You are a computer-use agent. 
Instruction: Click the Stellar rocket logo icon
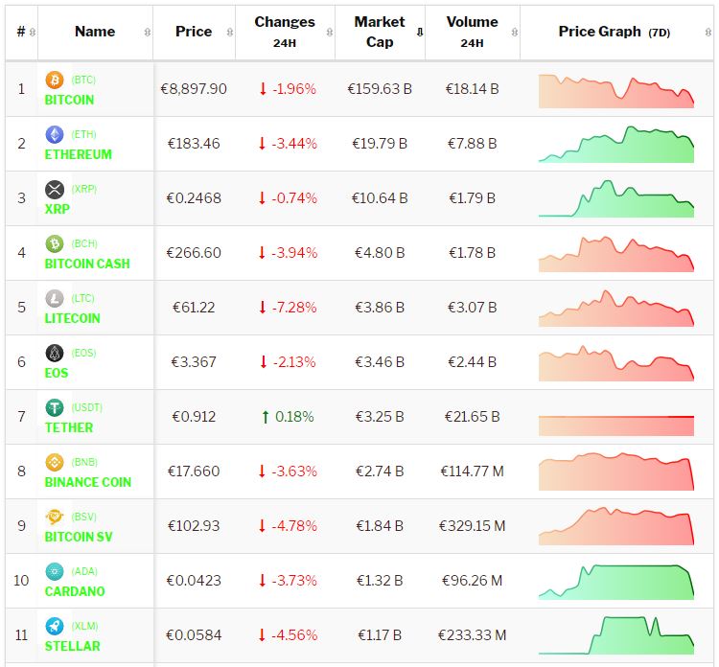[55, 627]
